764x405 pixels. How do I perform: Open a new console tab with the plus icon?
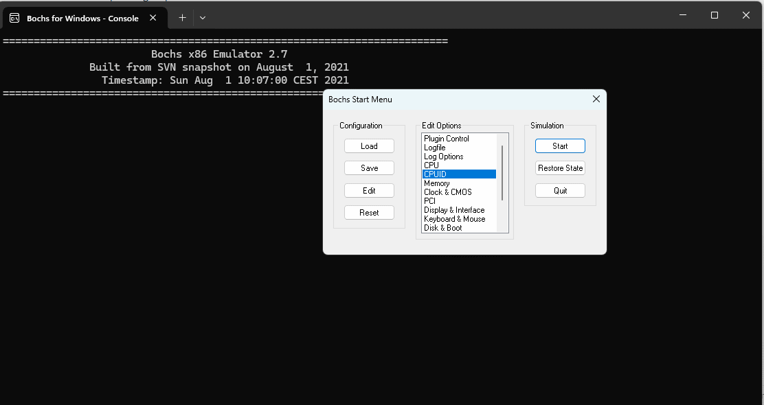click(x=182, y=18)
